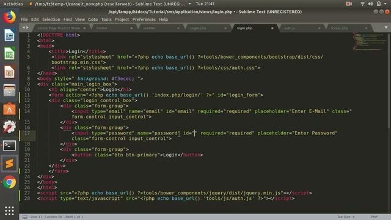Open the Preferences menu
This screenshot has width=391, height=220.
(x=144, y=20)
